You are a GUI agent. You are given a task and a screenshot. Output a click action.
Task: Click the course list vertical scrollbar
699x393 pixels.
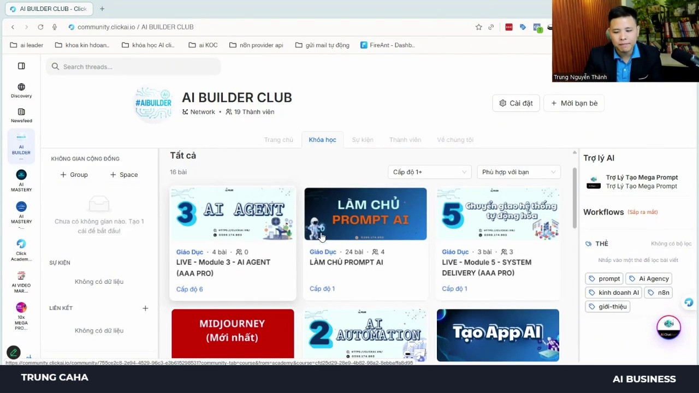tap(574, 199)
